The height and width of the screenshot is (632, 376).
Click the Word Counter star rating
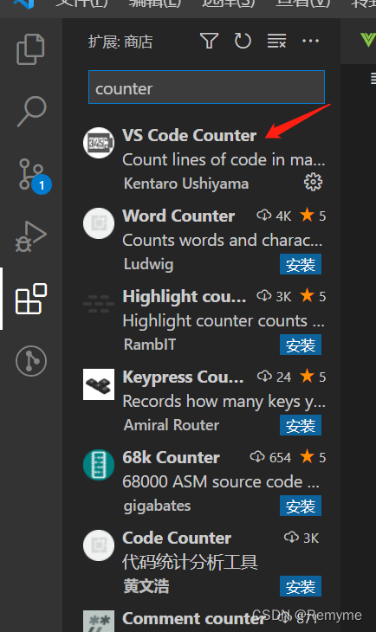(x=313, y=216)
